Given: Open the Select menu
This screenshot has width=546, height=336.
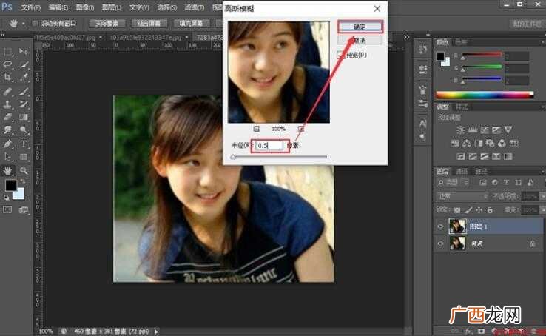Looking at the screenshot, I should click(x=166, y=7).
